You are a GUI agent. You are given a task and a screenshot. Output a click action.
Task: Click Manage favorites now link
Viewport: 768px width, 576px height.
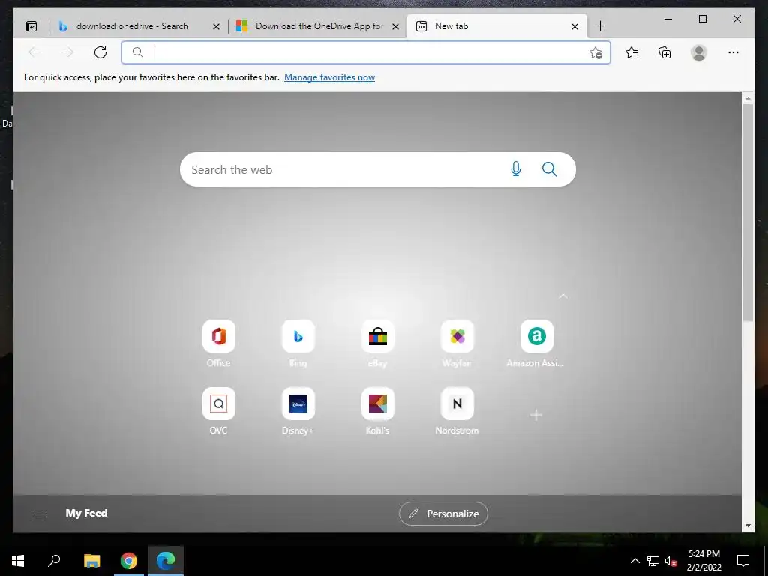[x=330, y=77]
